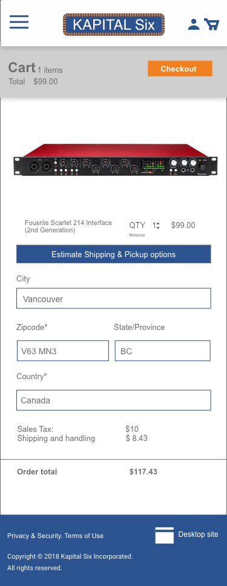Screen dimensions: 227x586
Task: Adjust quantity using the QTY stepper
Action: click(156, 225)
